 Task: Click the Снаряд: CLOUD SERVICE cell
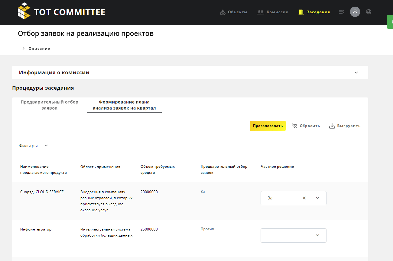(42, 192)
